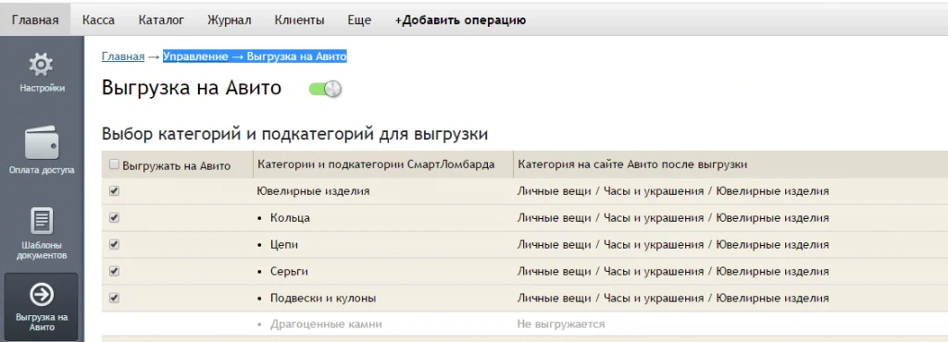The height and width of the screenshot is (342, 948).
Task: Check the Выгружать на Авито header checkbox
Action: point(114,164)
